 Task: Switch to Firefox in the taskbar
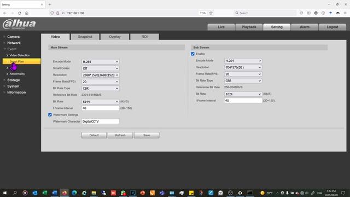[x=65, y=193]
